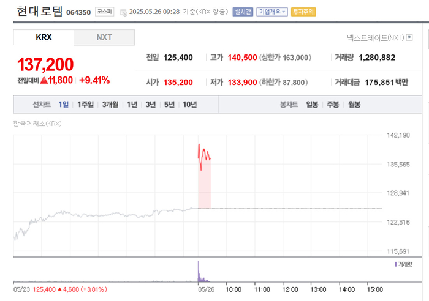
Task: Expand the 기업개요 dropdown
Action: click(x=272, y=12)
